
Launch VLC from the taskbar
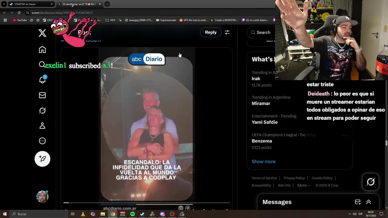pos(83,214)
